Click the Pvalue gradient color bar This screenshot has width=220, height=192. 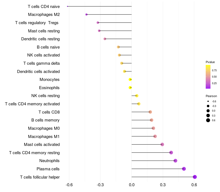(208, 77)
